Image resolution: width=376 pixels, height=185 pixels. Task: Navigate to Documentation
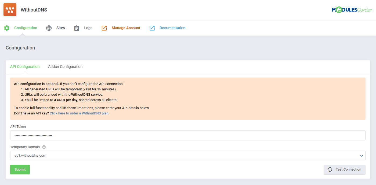pos(172,28)
